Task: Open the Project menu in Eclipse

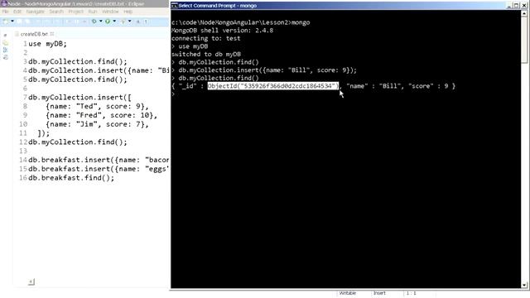Action: click(75, 12)
